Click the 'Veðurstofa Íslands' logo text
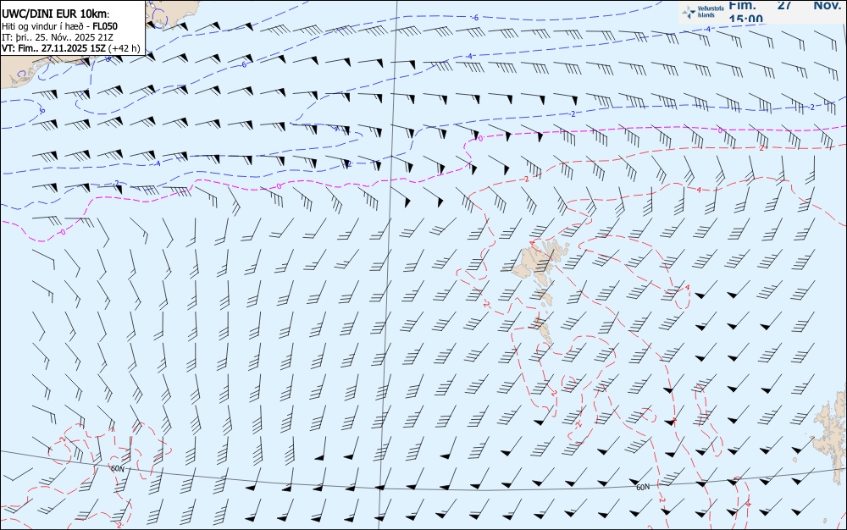The height and width of the screenshot is (530, 847). point(711,12)
